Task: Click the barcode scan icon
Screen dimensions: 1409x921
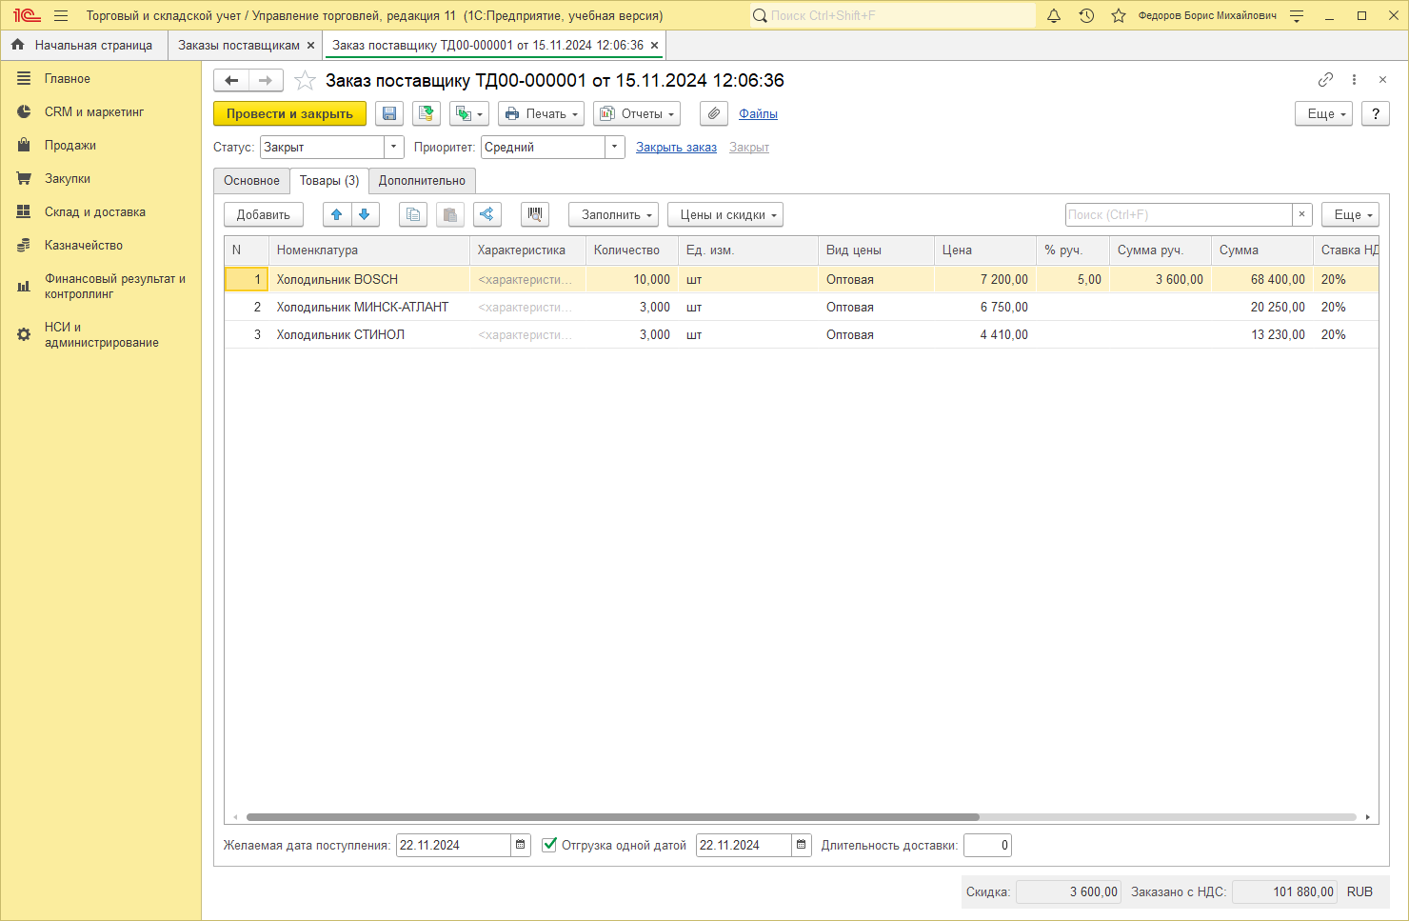Action: pos(535,215)
